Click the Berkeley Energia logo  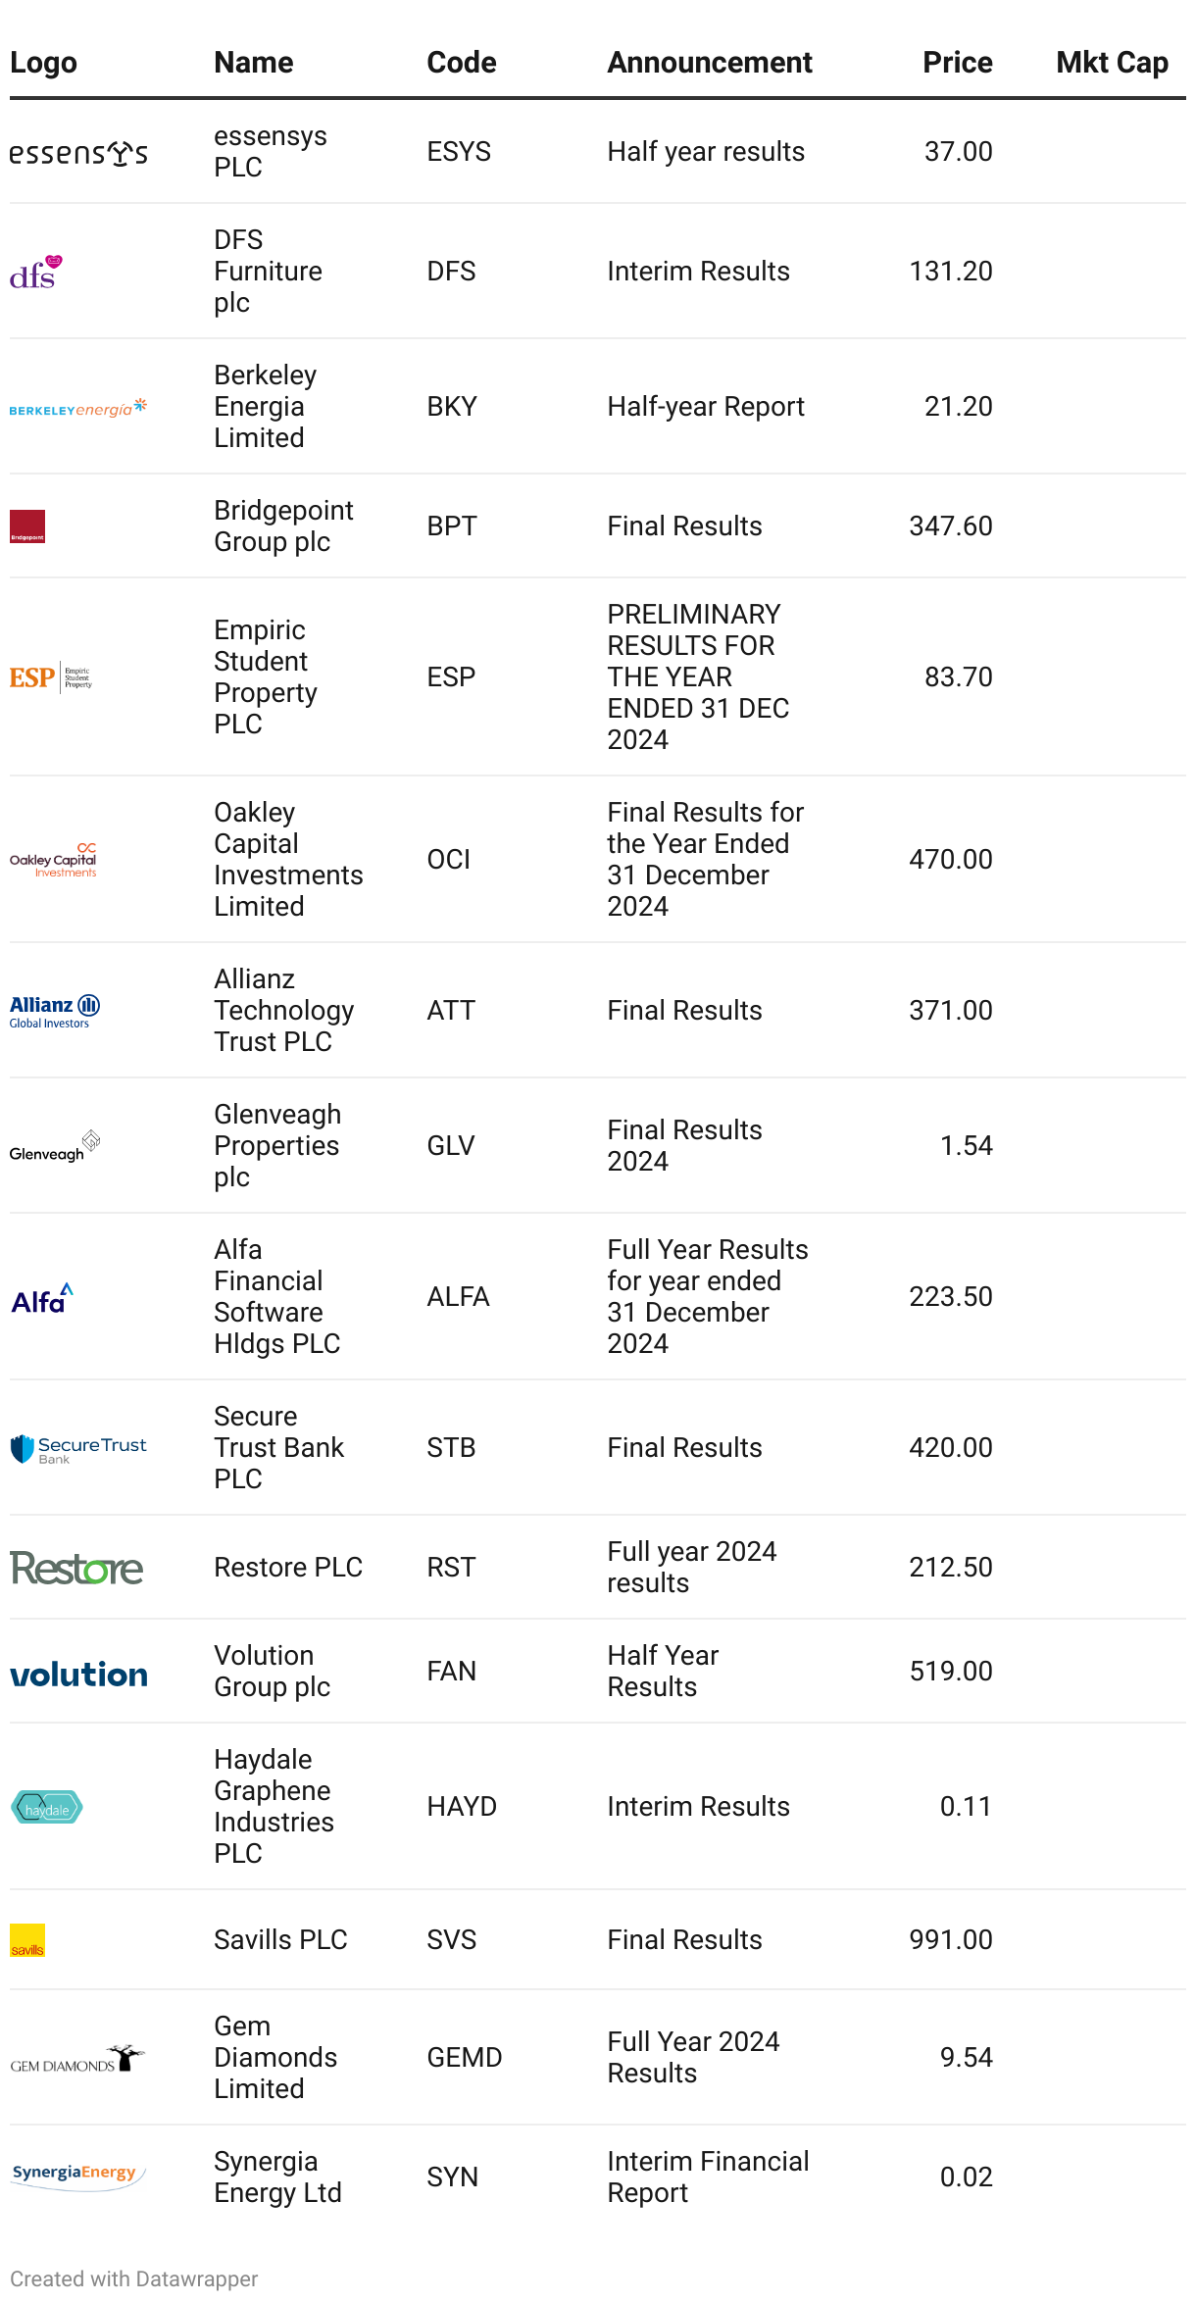[78, 408]
